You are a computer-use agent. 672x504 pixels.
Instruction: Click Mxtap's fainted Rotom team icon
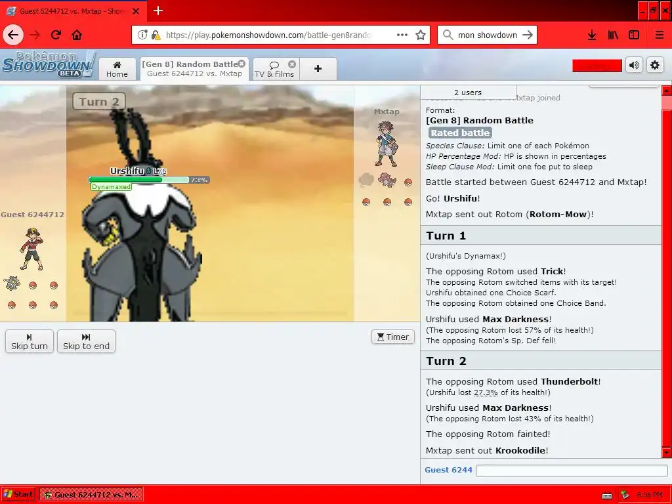(x=366, y=180)
